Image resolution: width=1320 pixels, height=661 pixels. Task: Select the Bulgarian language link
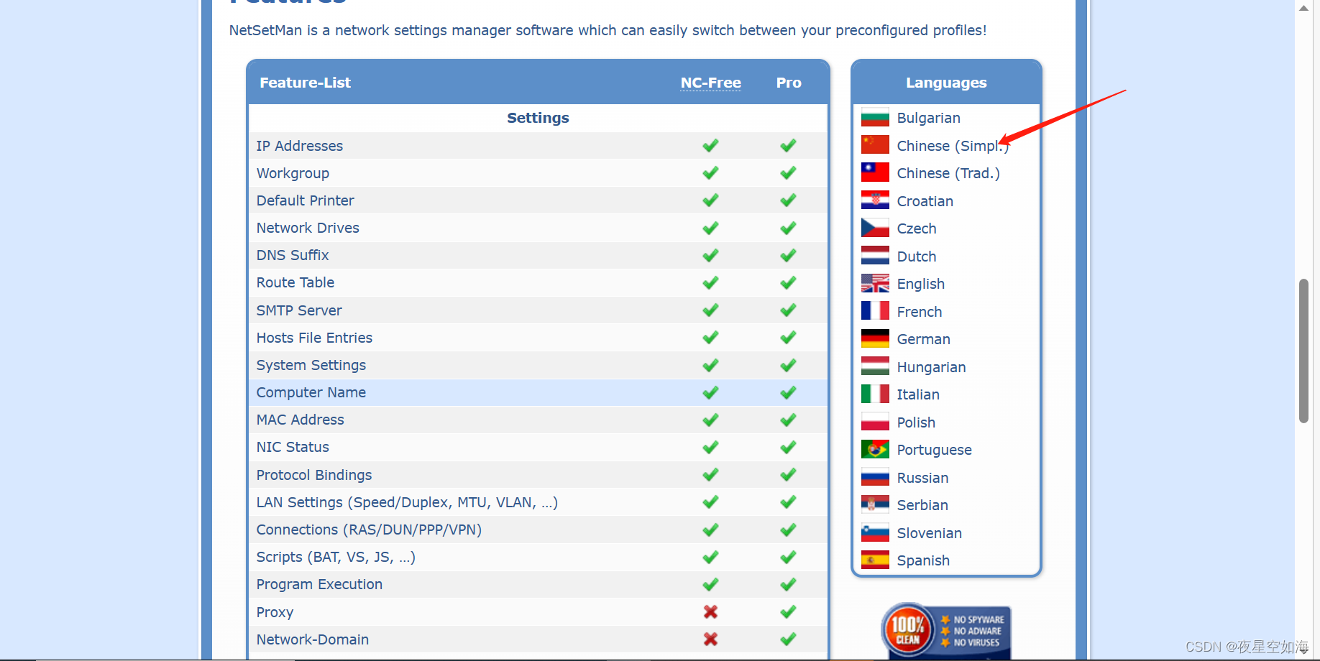coord(928,118)
